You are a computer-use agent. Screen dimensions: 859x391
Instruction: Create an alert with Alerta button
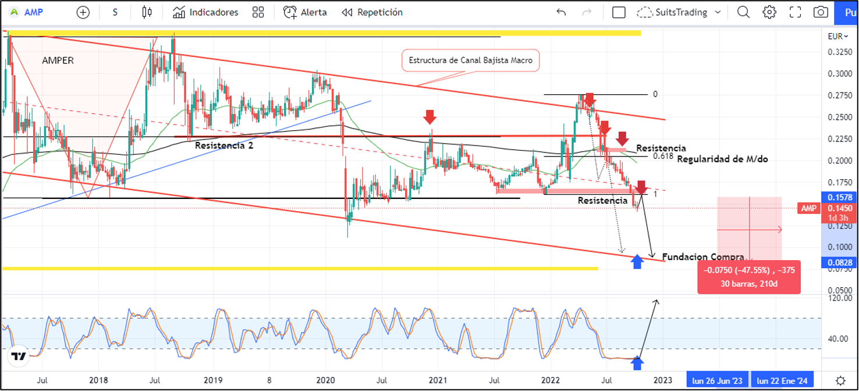coord(305,12)
